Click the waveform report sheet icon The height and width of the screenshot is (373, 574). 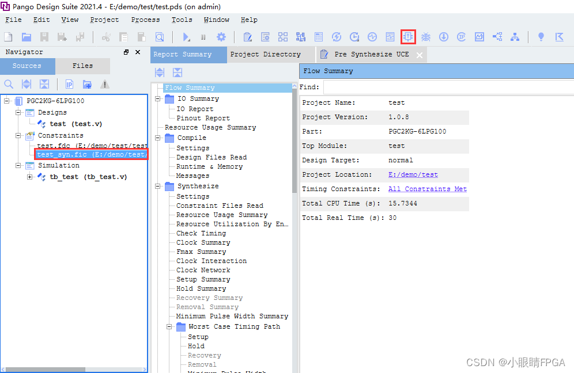[x=390, y=37]
